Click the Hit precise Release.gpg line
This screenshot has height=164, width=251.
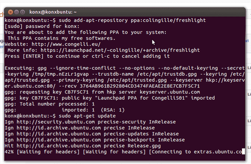click(x=83, y=146)
